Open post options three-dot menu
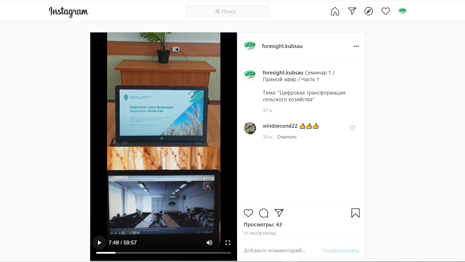This screenshot has width=465, height=262. [356, 46]
